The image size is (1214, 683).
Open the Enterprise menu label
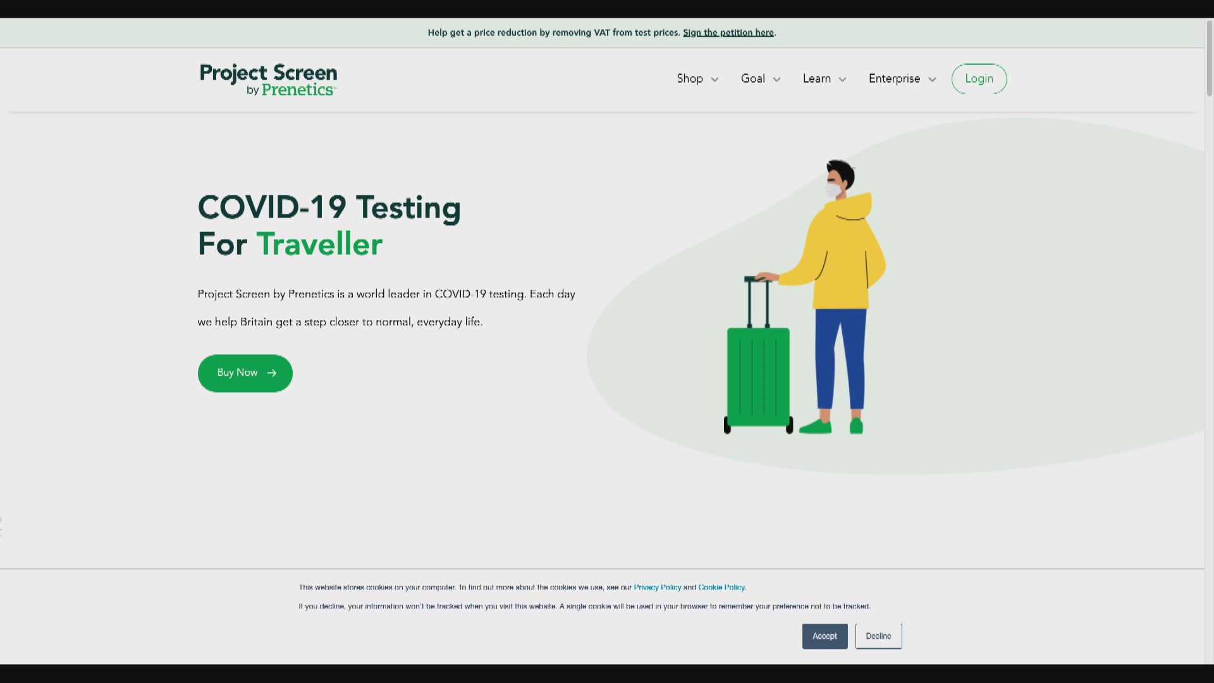click(x=894, y=79)
